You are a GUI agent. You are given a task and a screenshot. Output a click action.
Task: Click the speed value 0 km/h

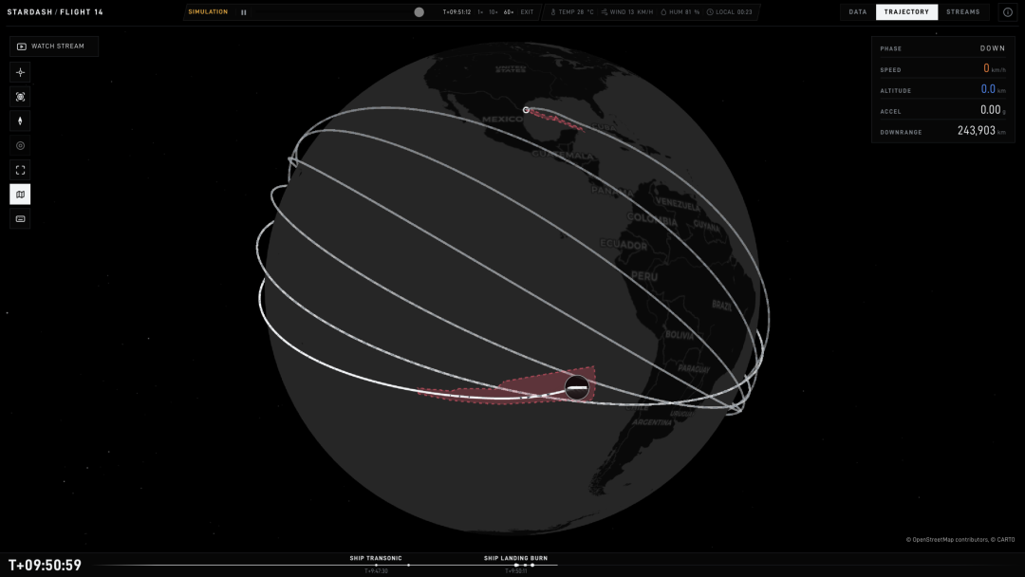coord(995,68)
